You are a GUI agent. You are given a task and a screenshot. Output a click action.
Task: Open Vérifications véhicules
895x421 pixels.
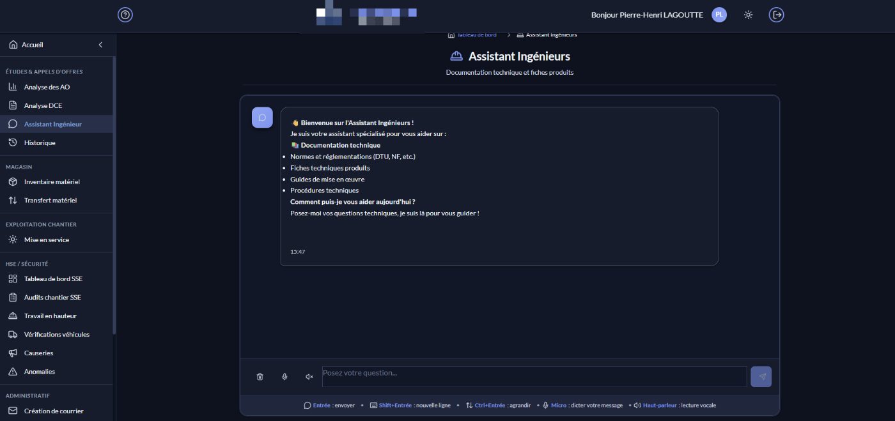[58, 334]
